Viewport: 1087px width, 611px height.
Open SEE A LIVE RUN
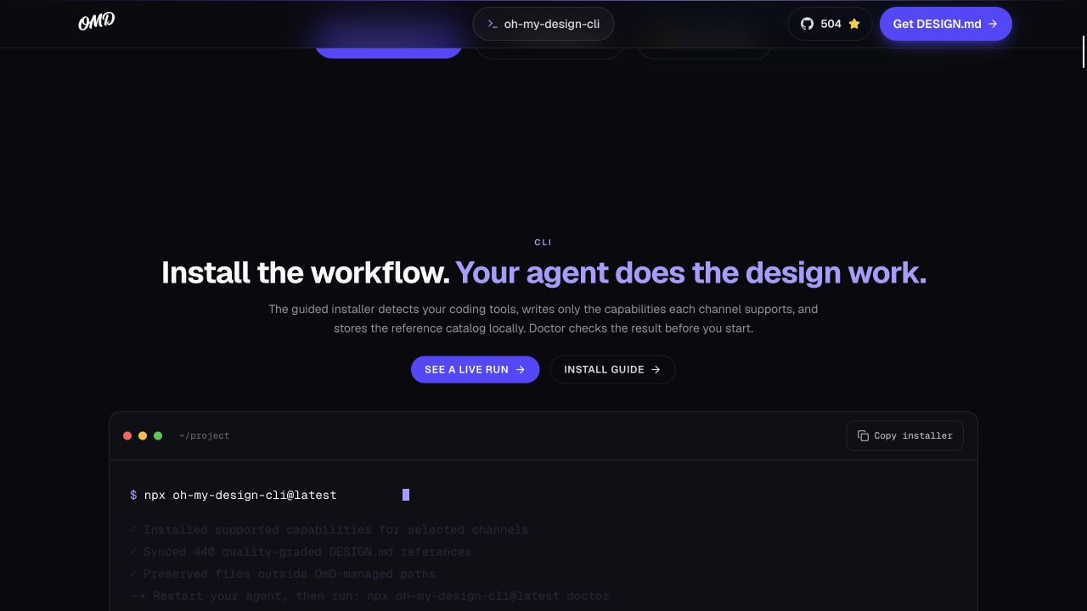[x=475, y=370]
